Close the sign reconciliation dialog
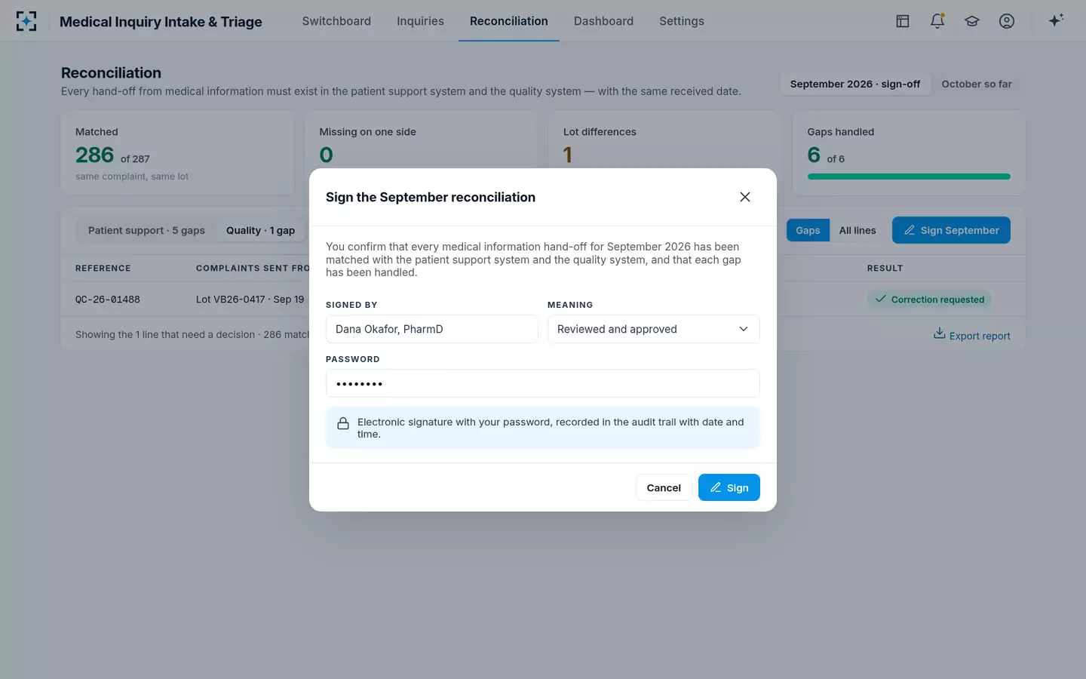This screenshot has width=1086, height=679. pos(745,197)
